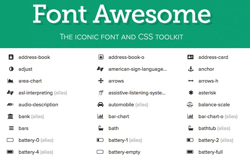The width and height of the screenshot is (250, 157).
Task: Open the address-book-o link text
Action: pos(126,57)
